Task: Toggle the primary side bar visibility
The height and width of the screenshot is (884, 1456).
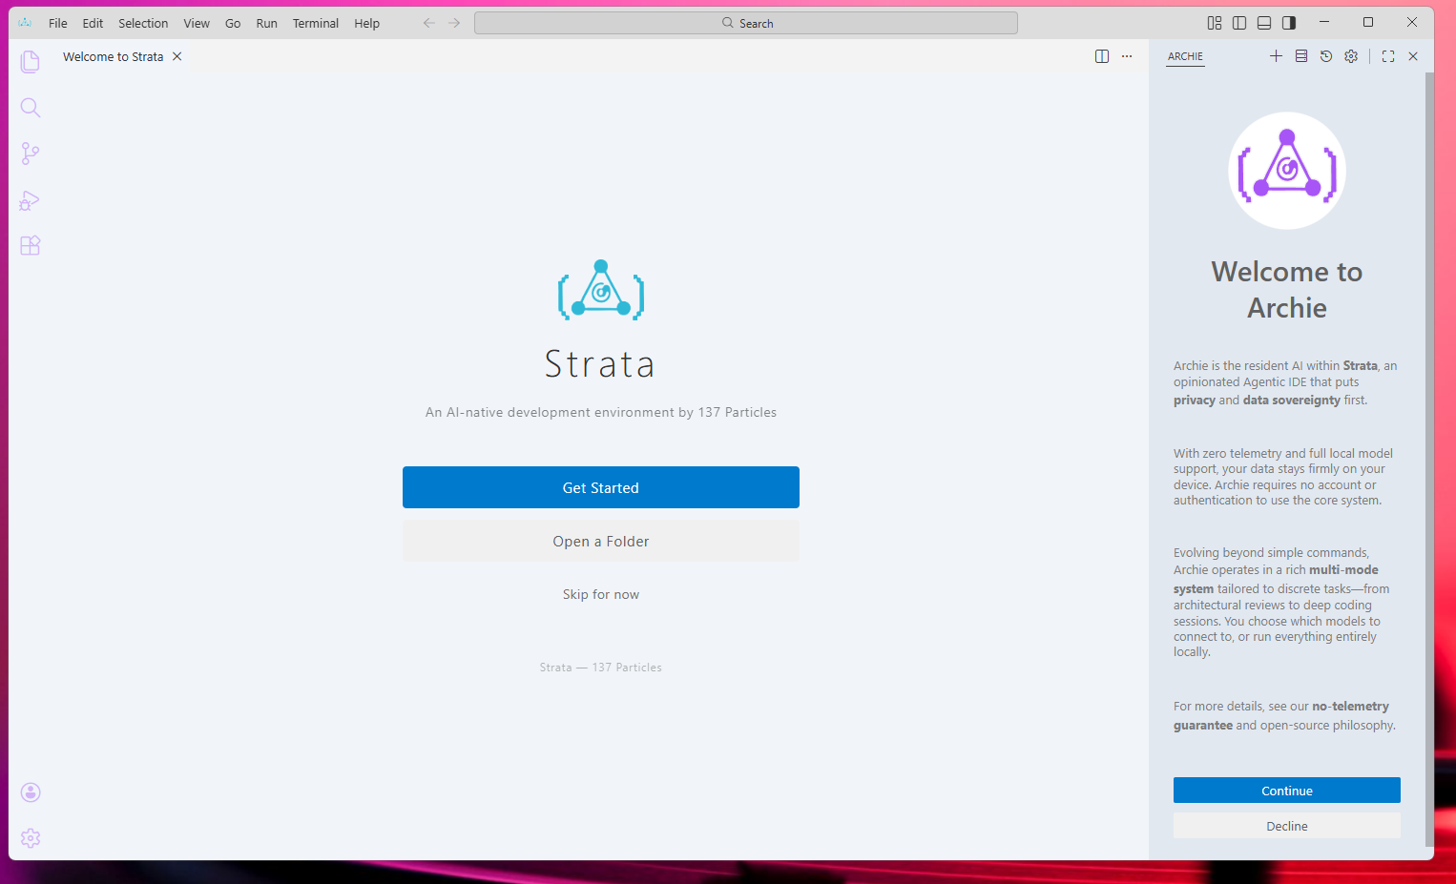Action: tap(1239, 23)
